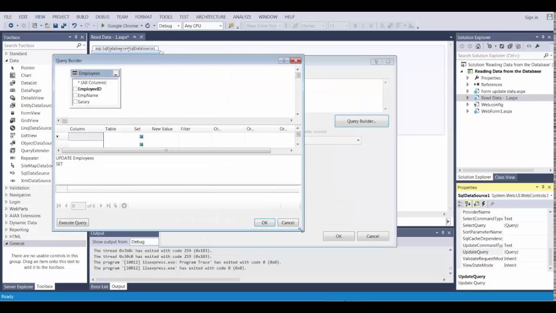556x313 pixels.
Task: Click the Refresh icon in Solution Explorer toolbar
Action: point(502,46)
